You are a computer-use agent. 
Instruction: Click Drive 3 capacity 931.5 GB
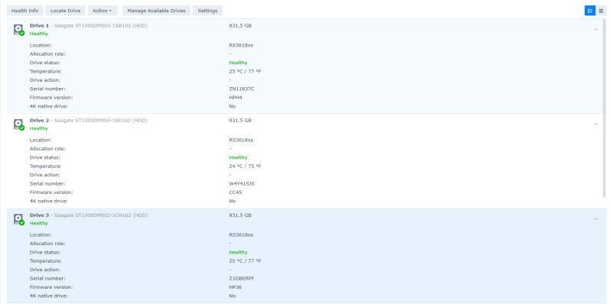[240, 215]
